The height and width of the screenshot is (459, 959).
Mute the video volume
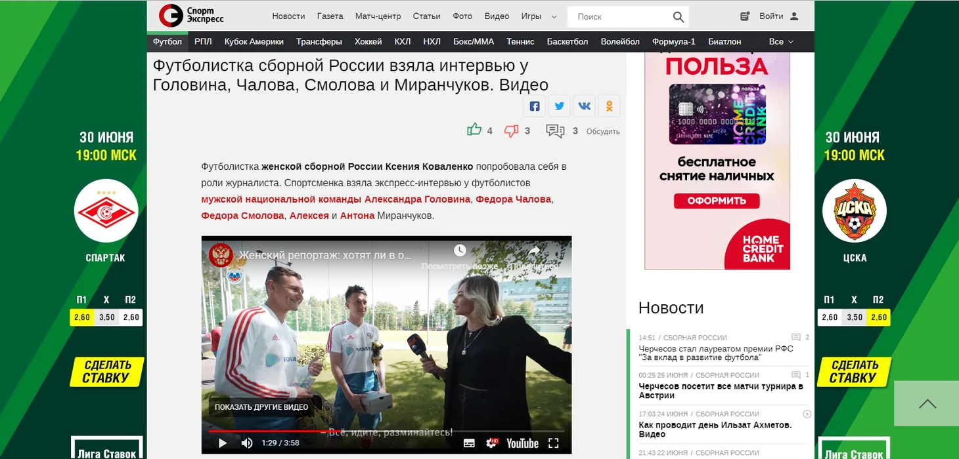pos(246,443)
